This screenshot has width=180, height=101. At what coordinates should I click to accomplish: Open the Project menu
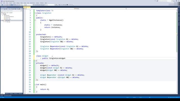(x=11, y=3)
